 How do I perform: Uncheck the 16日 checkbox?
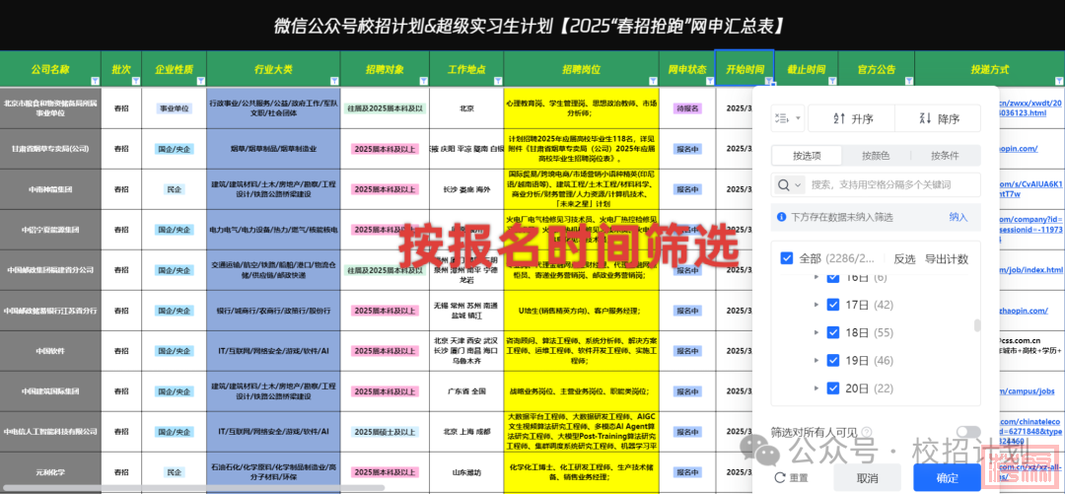[832, 278]
